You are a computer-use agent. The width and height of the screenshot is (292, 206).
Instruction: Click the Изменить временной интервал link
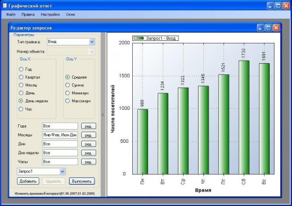click(55, 194)
